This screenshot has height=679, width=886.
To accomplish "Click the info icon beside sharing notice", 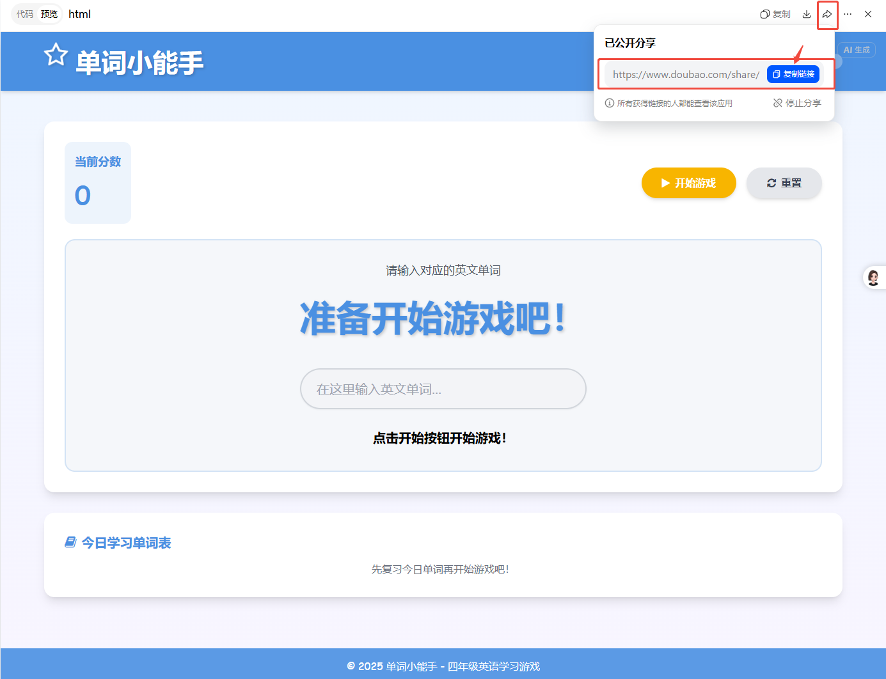I will (610, 103).
